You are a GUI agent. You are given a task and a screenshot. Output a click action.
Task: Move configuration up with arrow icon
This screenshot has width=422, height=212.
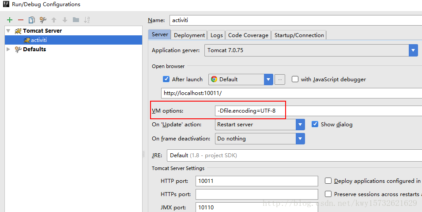pos(54,20)
